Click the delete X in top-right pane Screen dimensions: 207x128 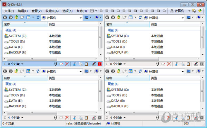(x=169, y=64)
